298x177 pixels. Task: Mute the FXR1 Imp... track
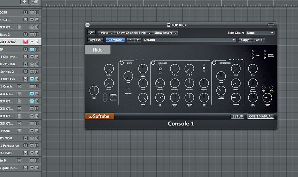[32, 57]
